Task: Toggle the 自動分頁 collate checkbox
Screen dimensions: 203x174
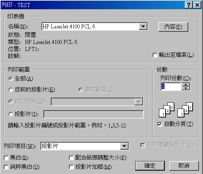Action: (x=160, y=124)
